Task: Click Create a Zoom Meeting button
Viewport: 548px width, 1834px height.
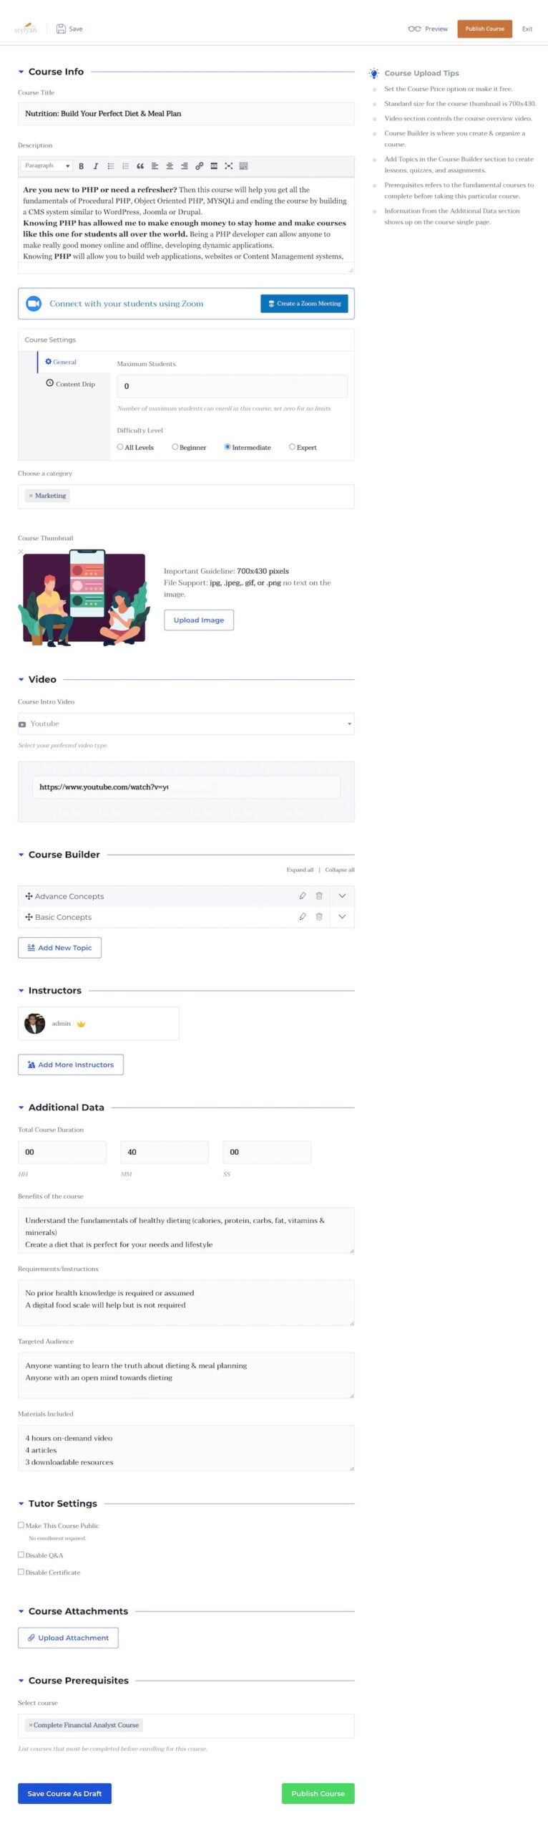Action: 304,303
